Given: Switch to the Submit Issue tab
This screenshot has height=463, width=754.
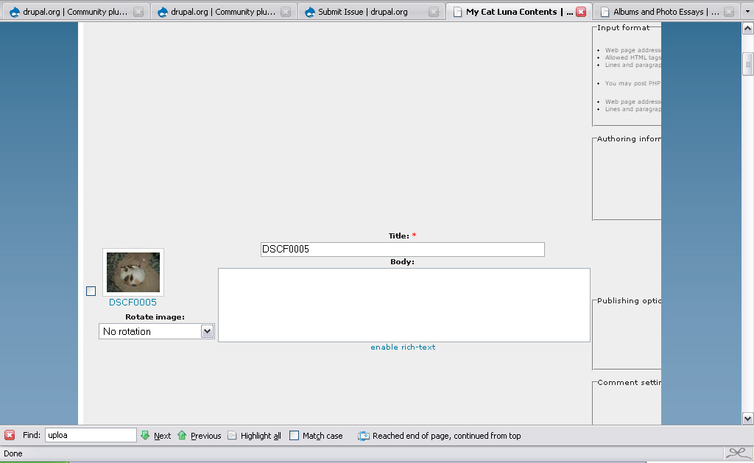Looking at the screenshot, I should pos(370,12).
